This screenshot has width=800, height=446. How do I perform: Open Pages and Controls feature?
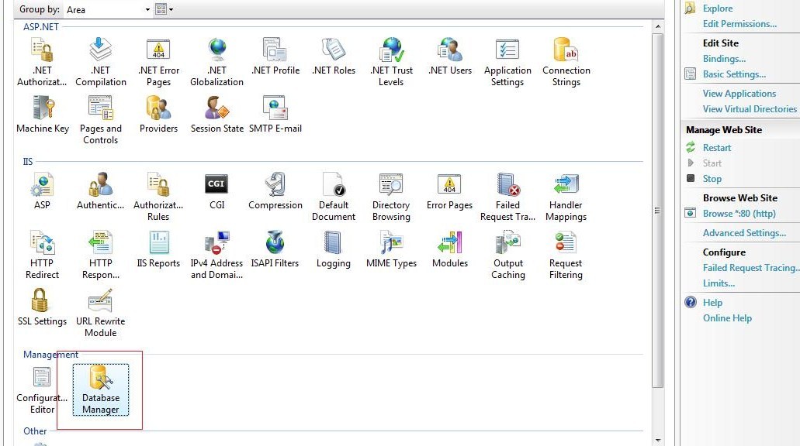[x=101, y=120]
